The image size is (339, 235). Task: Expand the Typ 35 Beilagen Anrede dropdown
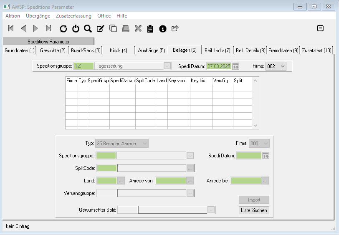pyautogui.click(x=144, y=143)
